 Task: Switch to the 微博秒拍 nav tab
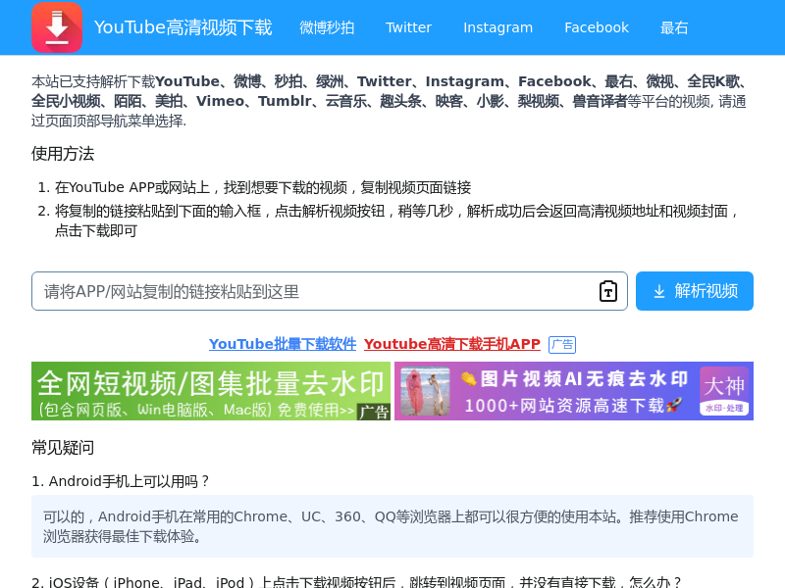click(327, 27)
